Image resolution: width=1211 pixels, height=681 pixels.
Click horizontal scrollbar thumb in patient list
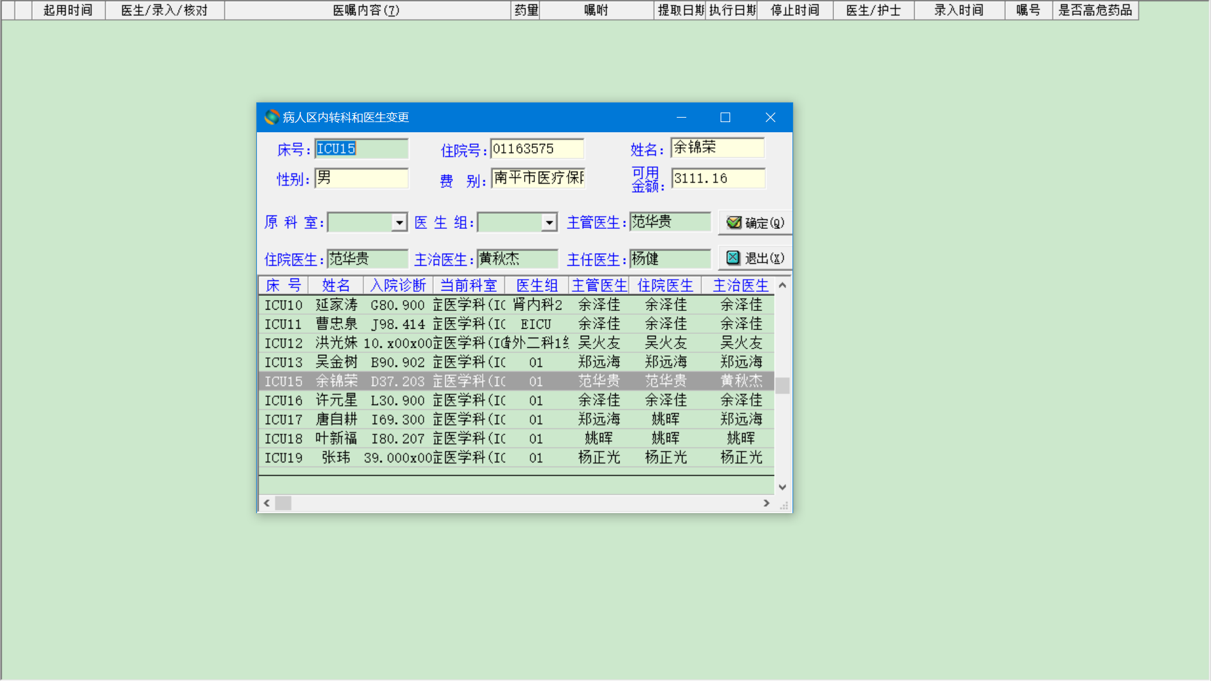283,503
